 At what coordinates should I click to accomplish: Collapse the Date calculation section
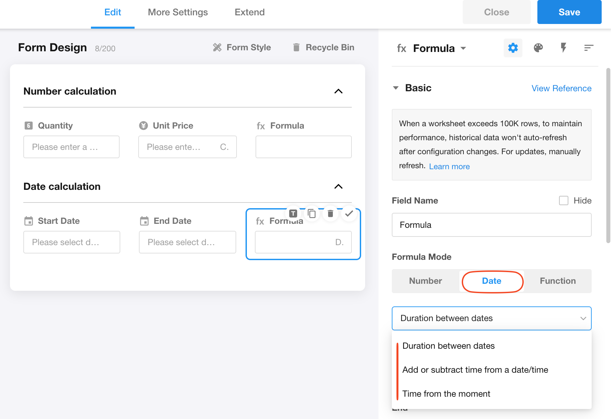coord(338,187)
